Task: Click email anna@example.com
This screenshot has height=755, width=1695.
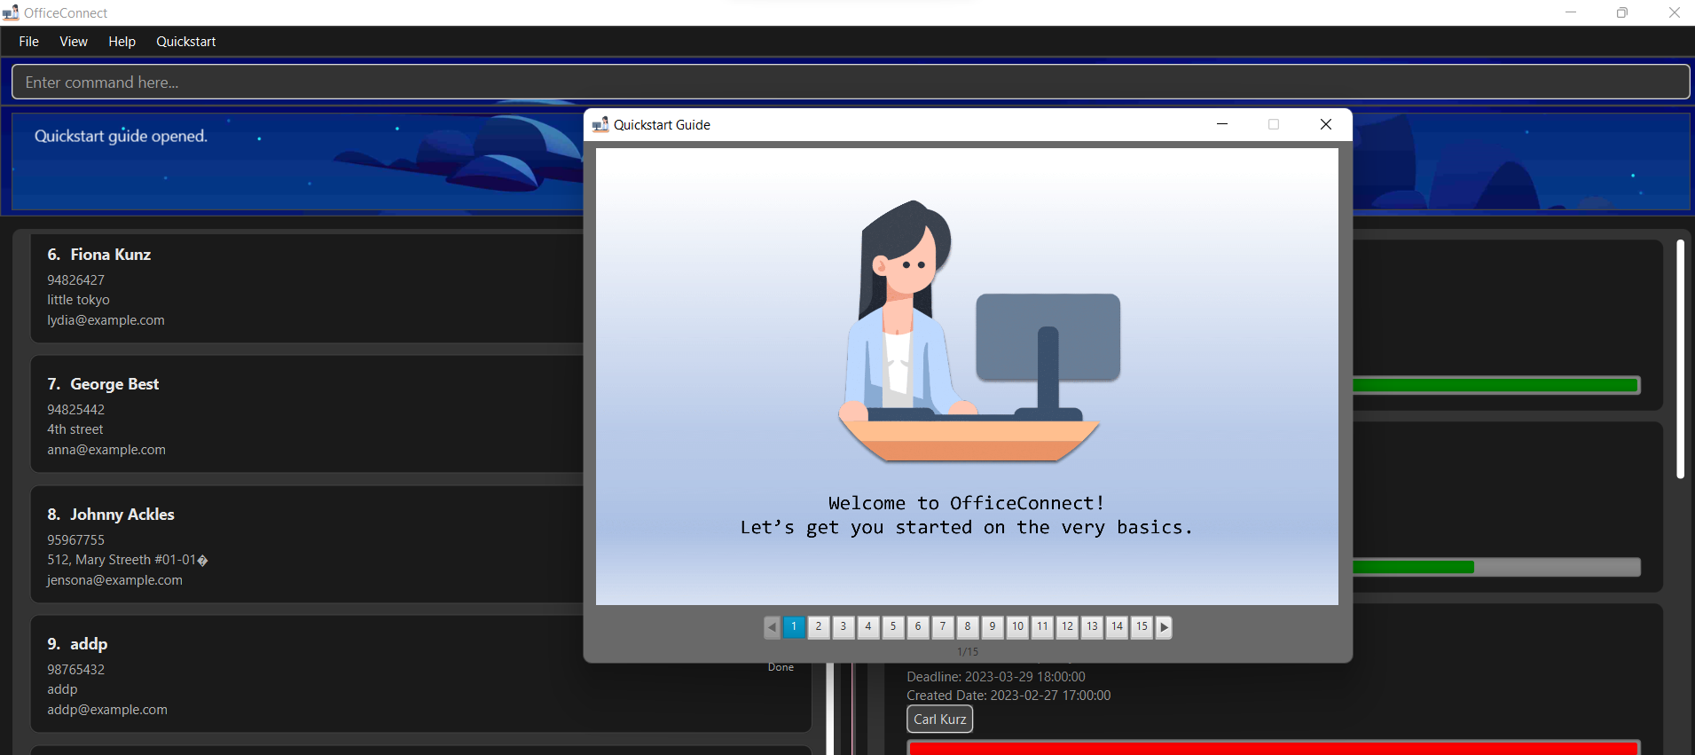Action: pos(106,450)
